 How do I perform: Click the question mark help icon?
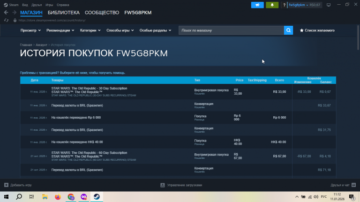tap(284, 5)
